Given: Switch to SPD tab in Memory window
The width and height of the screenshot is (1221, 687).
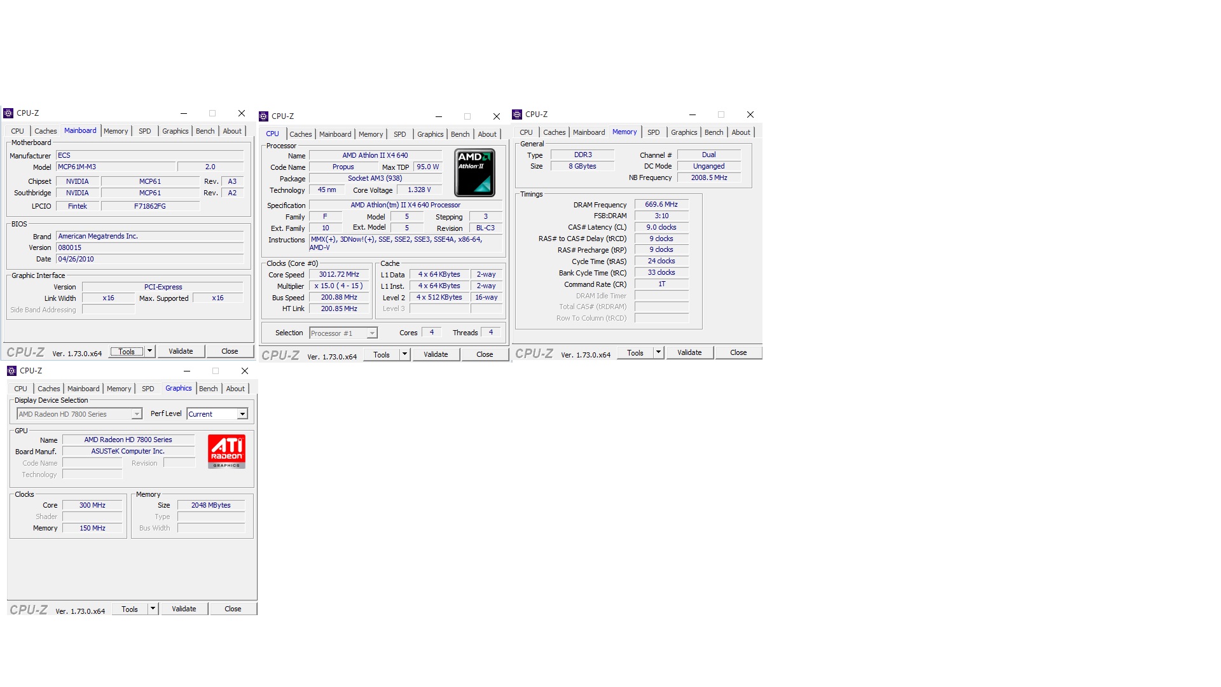Looking at the screenshot, I should [x=653, y=132].
